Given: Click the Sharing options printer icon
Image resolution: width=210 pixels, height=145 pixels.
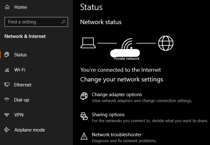Looking at the screenshot, I should [x=84, y=116].
